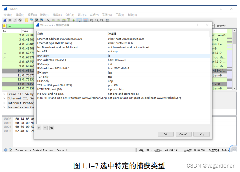Start capture with the shark fin icon
The width and height of the screenshot is (240, 172).
coord(5,20)
